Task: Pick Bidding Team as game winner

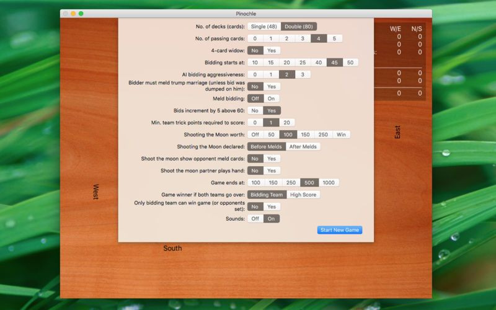Action: point(267,195)
